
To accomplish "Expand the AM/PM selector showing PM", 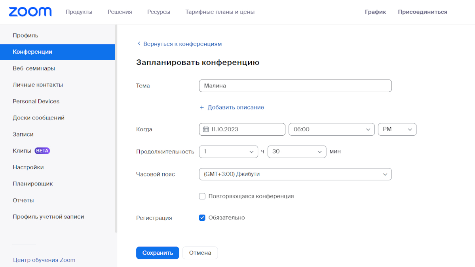I will 397,129.
